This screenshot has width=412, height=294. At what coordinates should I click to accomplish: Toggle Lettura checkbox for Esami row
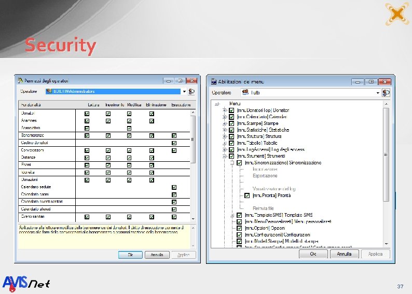point(87,165)
